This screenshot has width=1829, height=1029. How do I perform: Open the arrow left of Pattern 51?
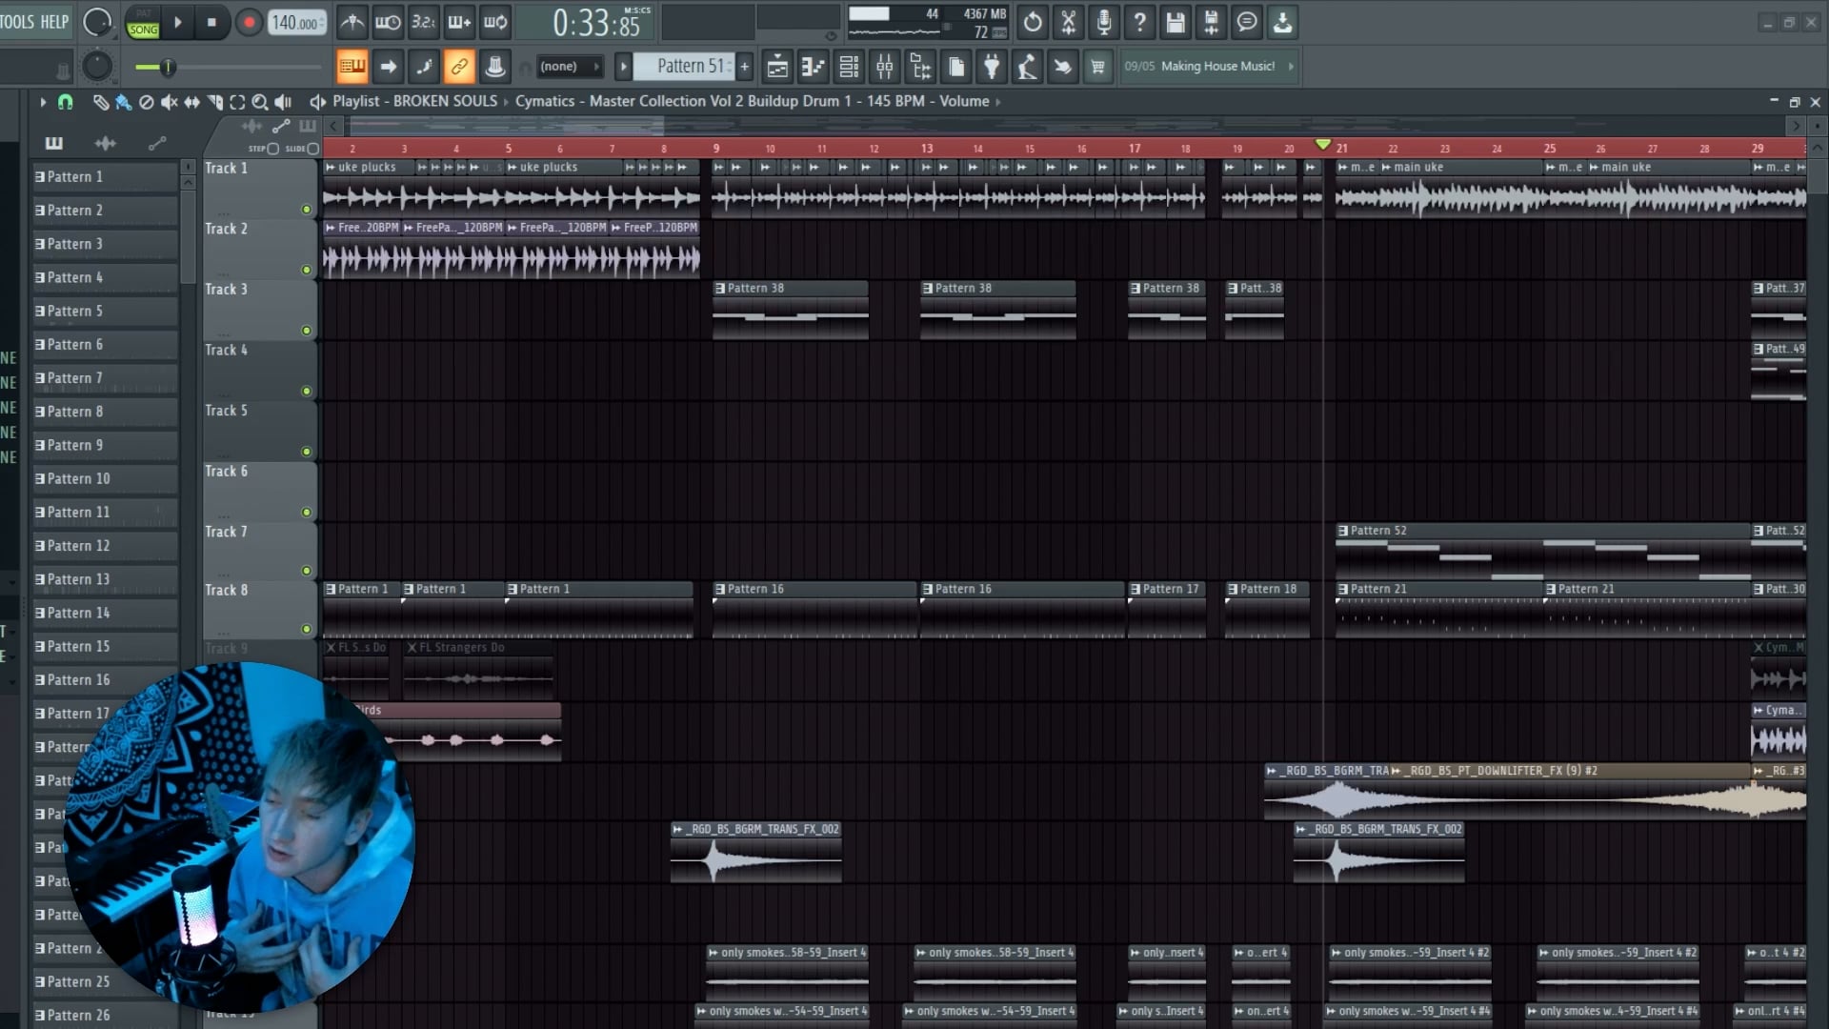pyautogui.click(x=623, y=67)
